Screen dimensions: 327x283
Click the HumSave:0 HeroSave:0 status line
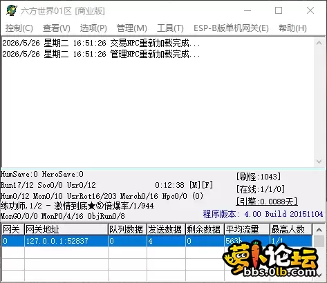(42, 174)
